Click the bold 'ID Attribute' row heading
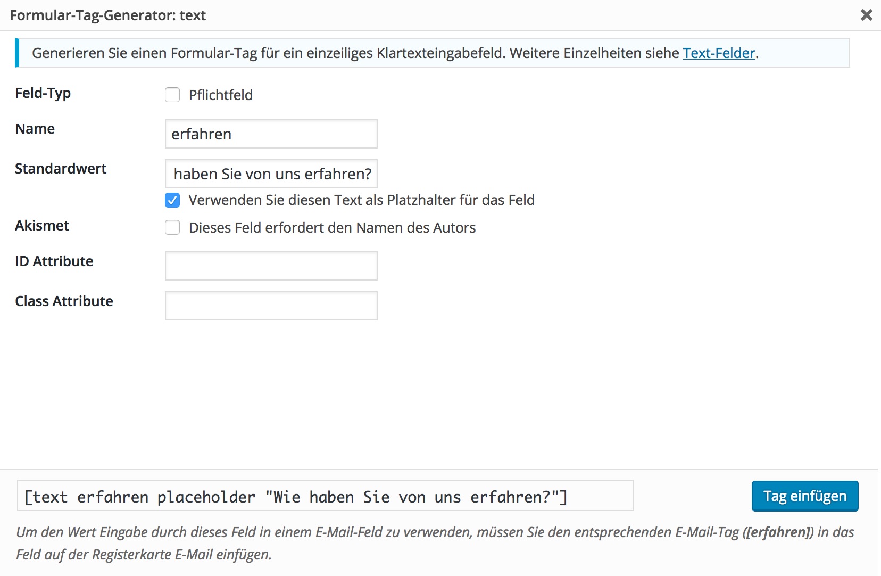 [x=54, y=261]
